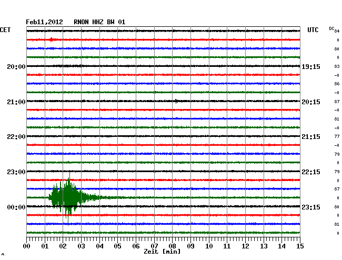Click the 13 minute axis tick label
This screenshot has height=260, width=342.
(x=264, y=246)
